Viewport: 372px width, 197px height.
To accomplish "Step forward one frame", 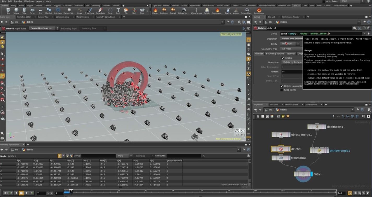I will pos(32,193).
